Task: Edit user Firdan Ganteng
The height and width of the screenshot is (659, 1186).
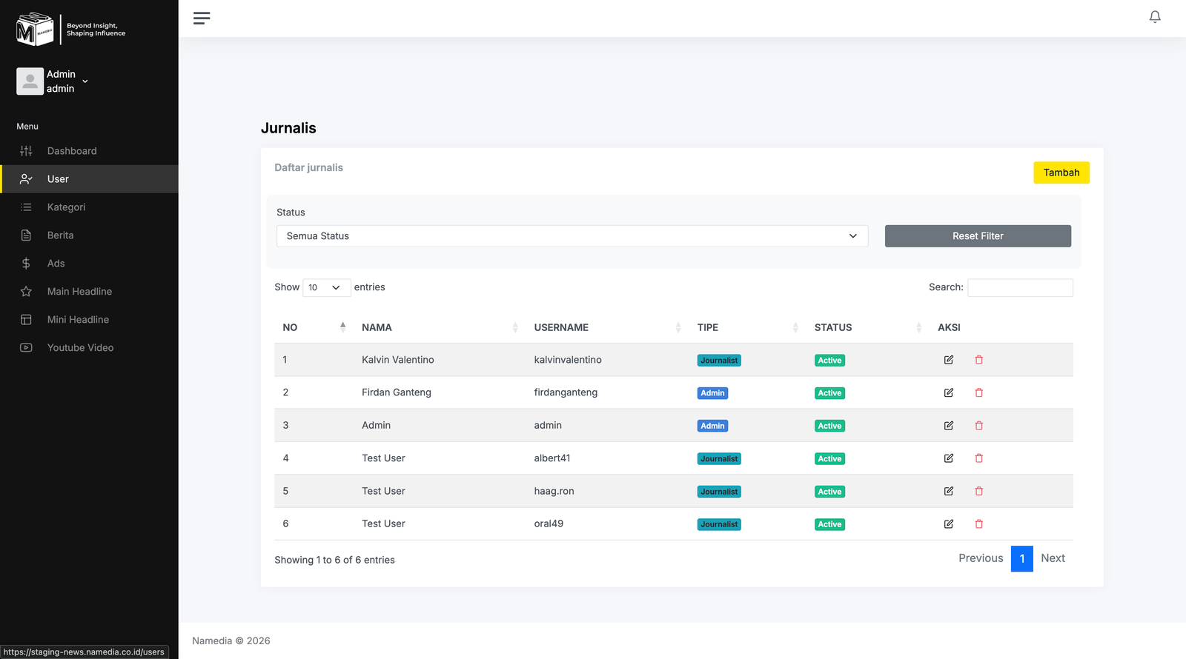Action: click(949, 392)
